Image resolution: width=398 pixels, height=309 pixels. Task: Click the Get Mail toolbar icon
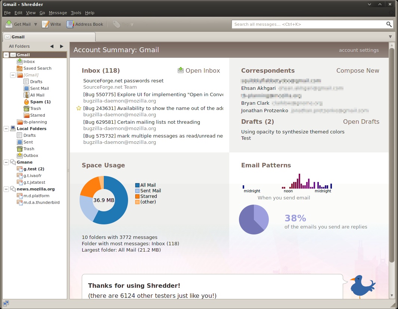[9, 24]
